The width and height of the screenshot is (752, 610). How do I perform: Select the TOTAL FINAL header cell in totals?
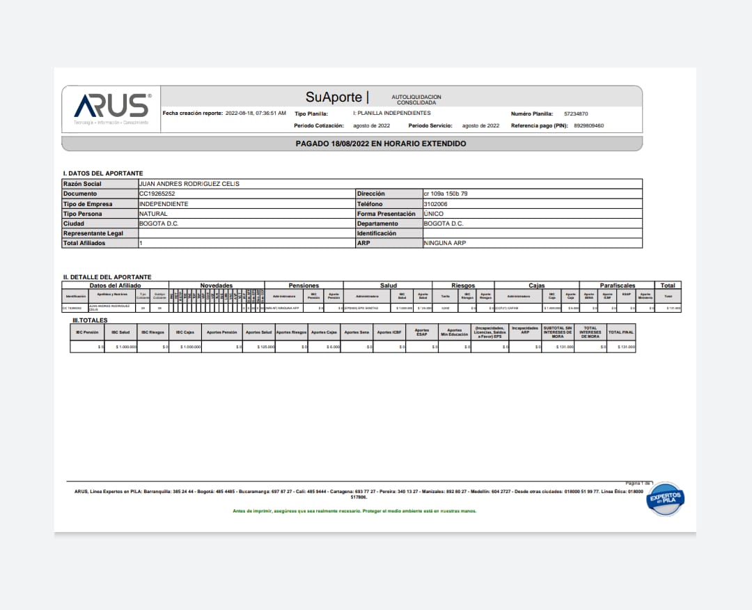click(x=620, y=332)
